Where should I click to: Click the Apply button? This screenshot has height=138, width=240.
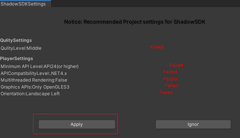tap(77, 124)
